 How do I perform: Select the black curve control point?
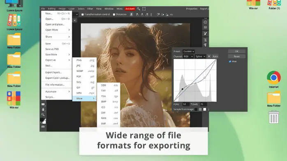point(183,89)
